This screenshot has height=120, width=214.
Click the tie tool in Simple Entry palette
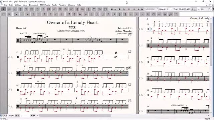(165, 14)
